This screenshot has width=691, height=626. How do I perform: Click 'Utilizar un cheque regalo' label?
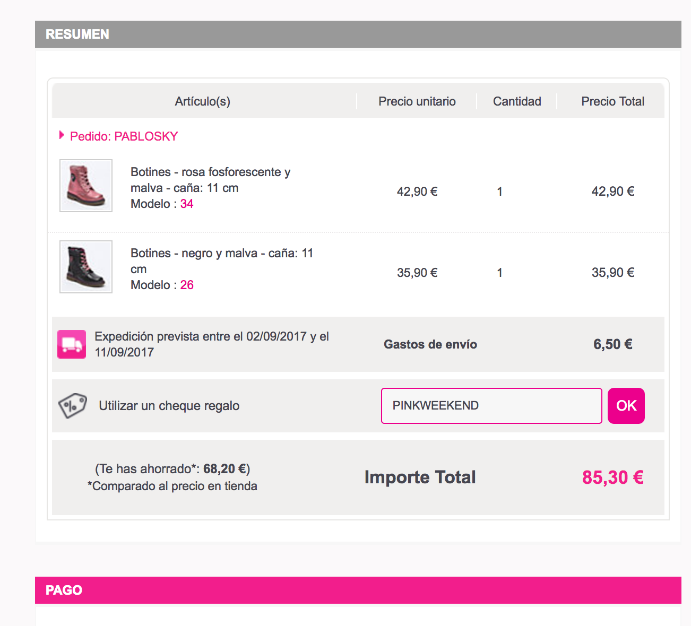click(169, 406)
